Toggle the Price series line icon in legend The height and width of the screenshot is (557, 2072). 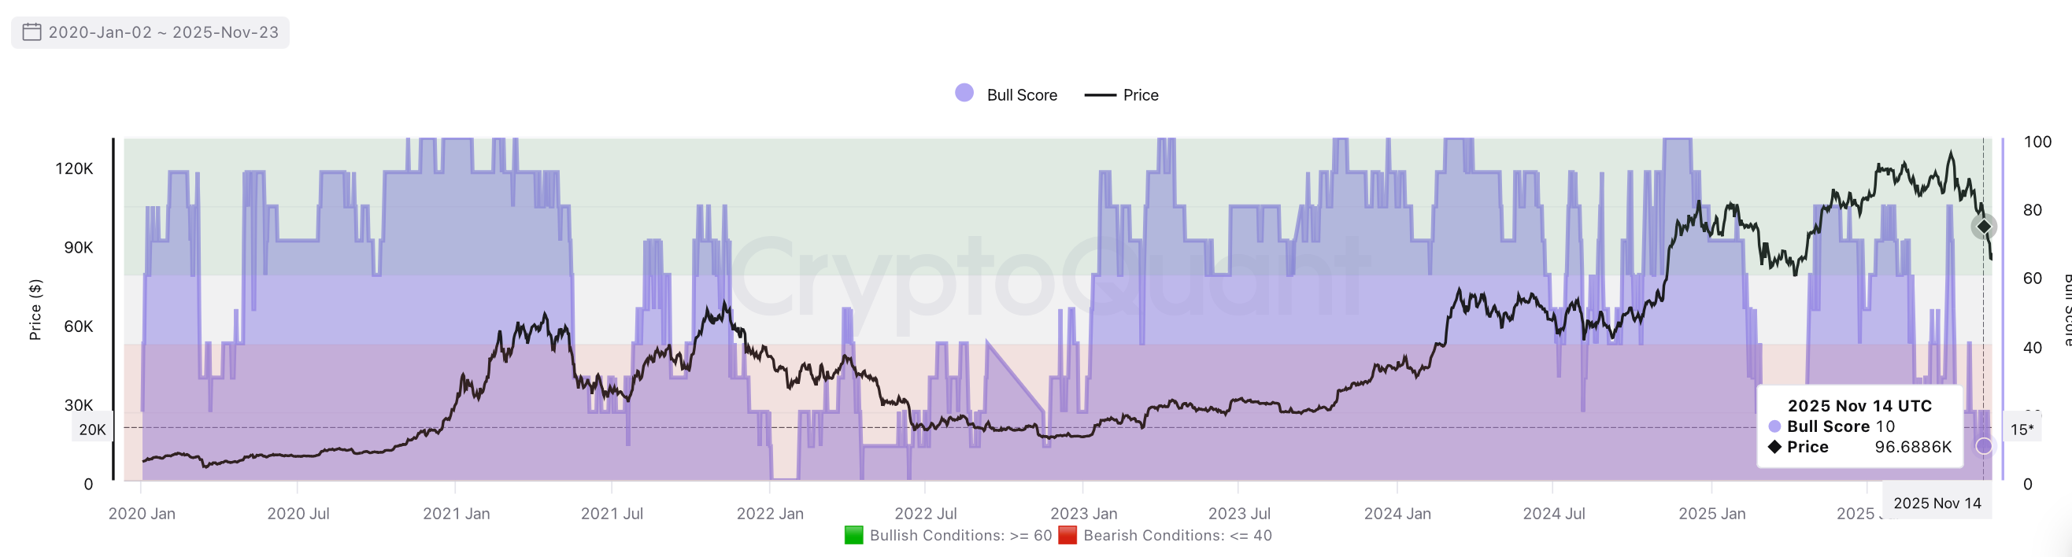(1100, 95)
